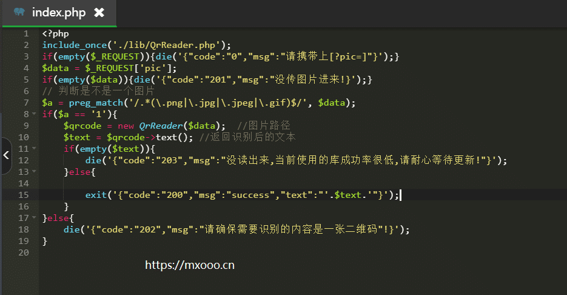The height and width of the screenshot is (295, 567).
Task: Switch to the index.php tab
Action: 59,13
